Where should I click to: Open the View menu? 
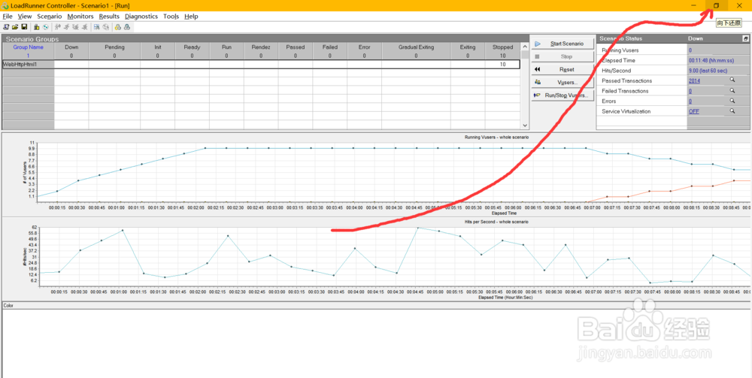point(25,17)
